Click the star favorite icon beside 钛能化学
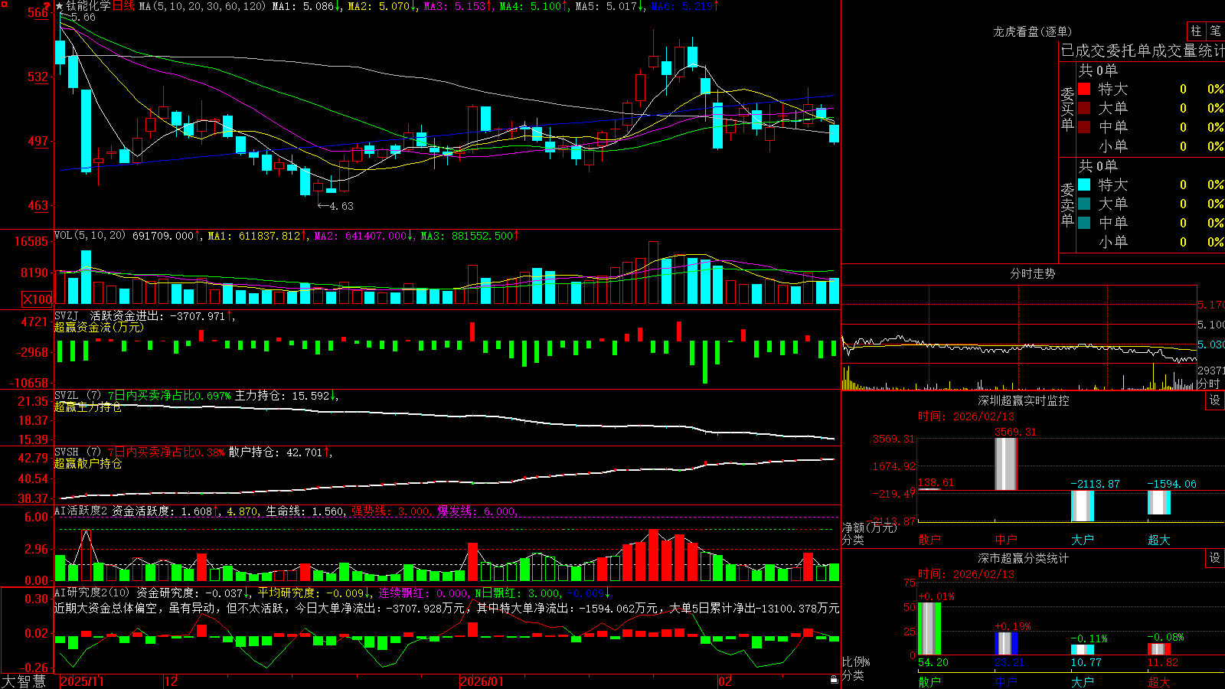 click(x=60, y=6)
